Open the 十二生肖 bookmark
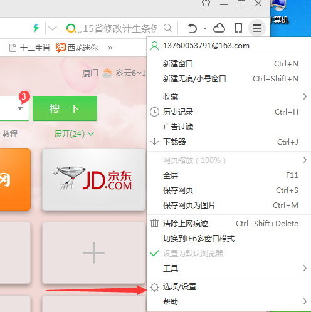The height and width of the screenshot is (312, 311). [x=29, y=48]
